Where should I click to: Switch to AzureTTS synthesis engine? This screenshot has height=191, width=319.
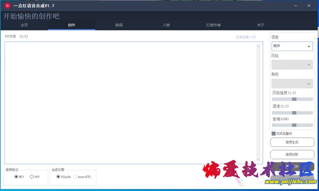tap(75, 177)
